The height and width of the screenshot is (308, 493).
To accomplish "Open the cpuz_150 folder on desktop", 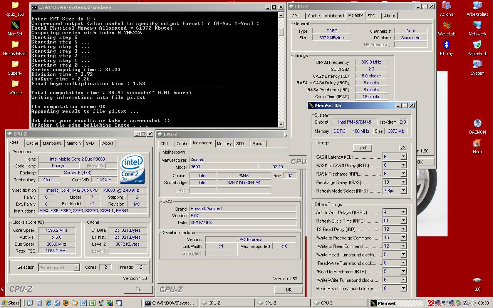I will 15,9.
